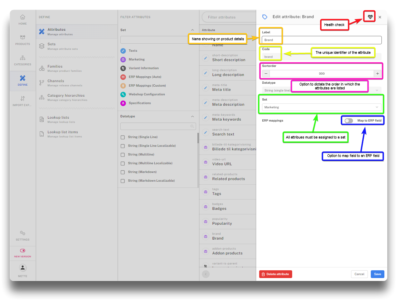Open Families in the Define menu
397x301 pixels.
tap(55, 68)
